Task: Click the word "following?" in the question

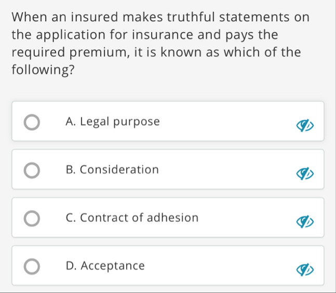Action: [43, 70]
